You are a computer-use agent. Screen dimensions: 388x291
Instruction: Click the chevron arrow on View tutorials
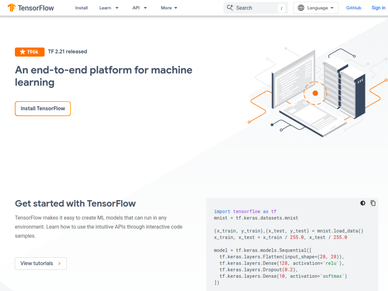point(59,264)
